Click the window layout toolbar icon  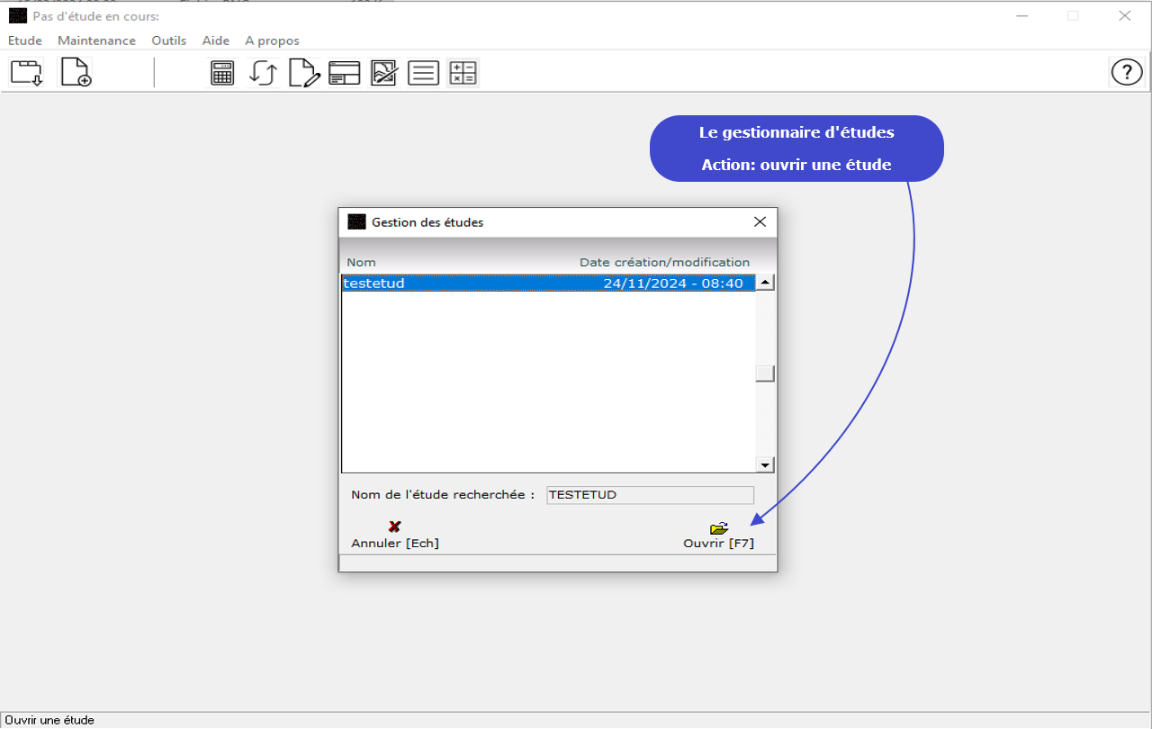point(344,73)
